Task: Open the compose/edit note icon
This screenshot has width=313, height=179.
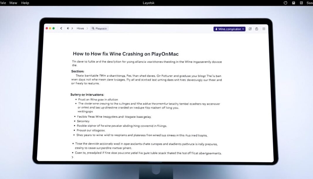Action: [x=250, y=29]
